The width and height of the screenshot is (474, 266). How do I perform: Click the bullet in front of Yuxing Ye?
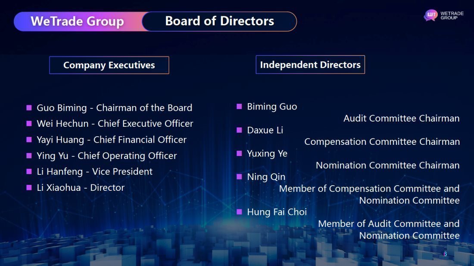click(x=239, y=153)
